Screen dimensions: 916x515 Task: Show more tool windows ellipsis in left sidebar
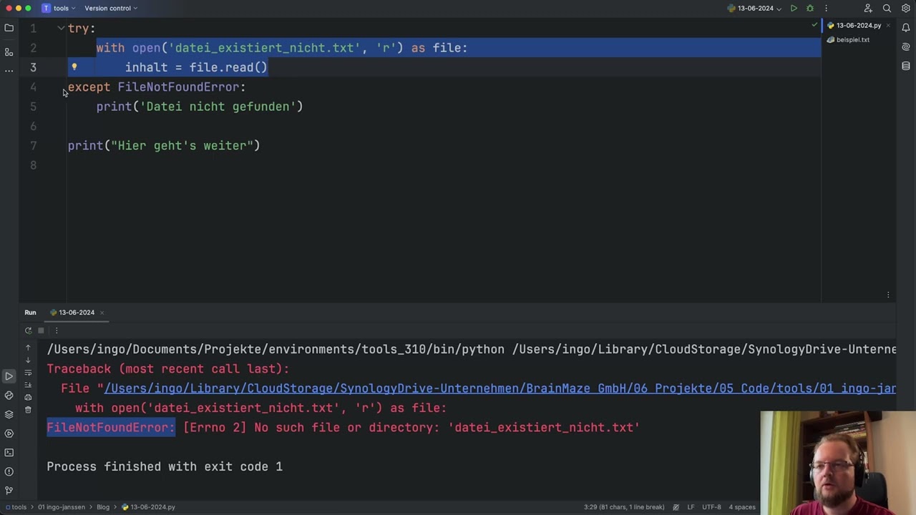[9, 70]
